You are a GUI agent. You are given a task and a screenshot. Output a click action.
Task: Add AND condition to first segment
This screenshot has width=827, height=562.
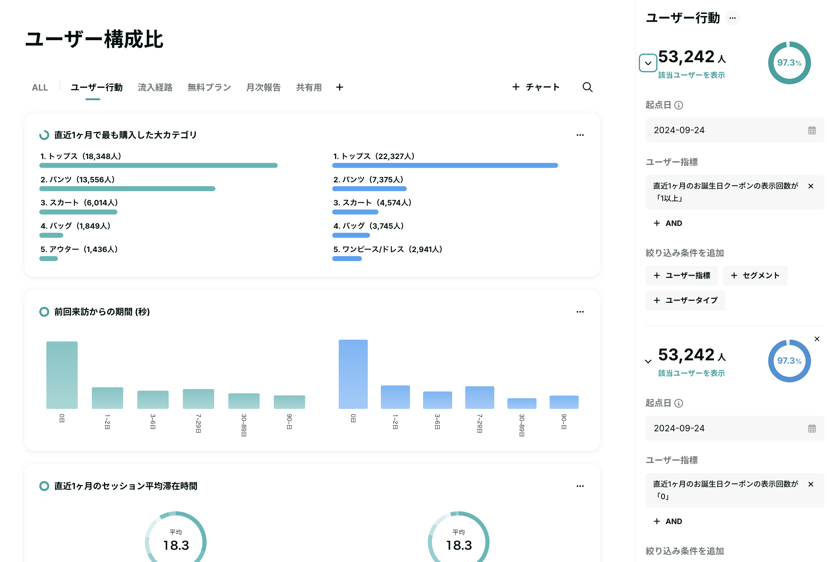click(x=668, y=223)
